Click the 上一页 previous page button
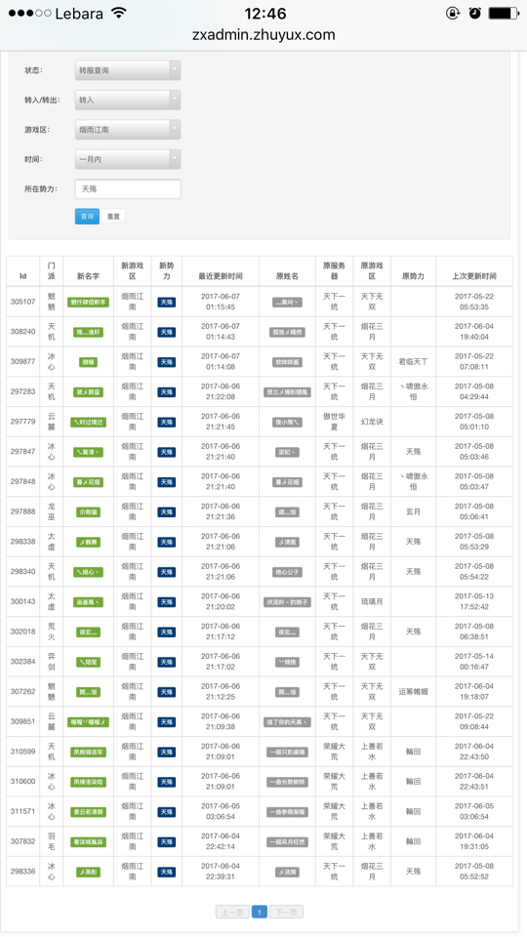This screenshot has height=937, width=527. tap(232, 912)
